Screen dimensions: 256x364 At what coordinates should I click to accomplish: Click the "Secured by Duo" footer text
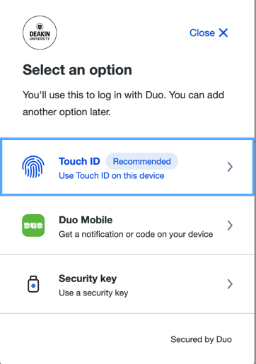pyautogui.click(x=201, y=339)
